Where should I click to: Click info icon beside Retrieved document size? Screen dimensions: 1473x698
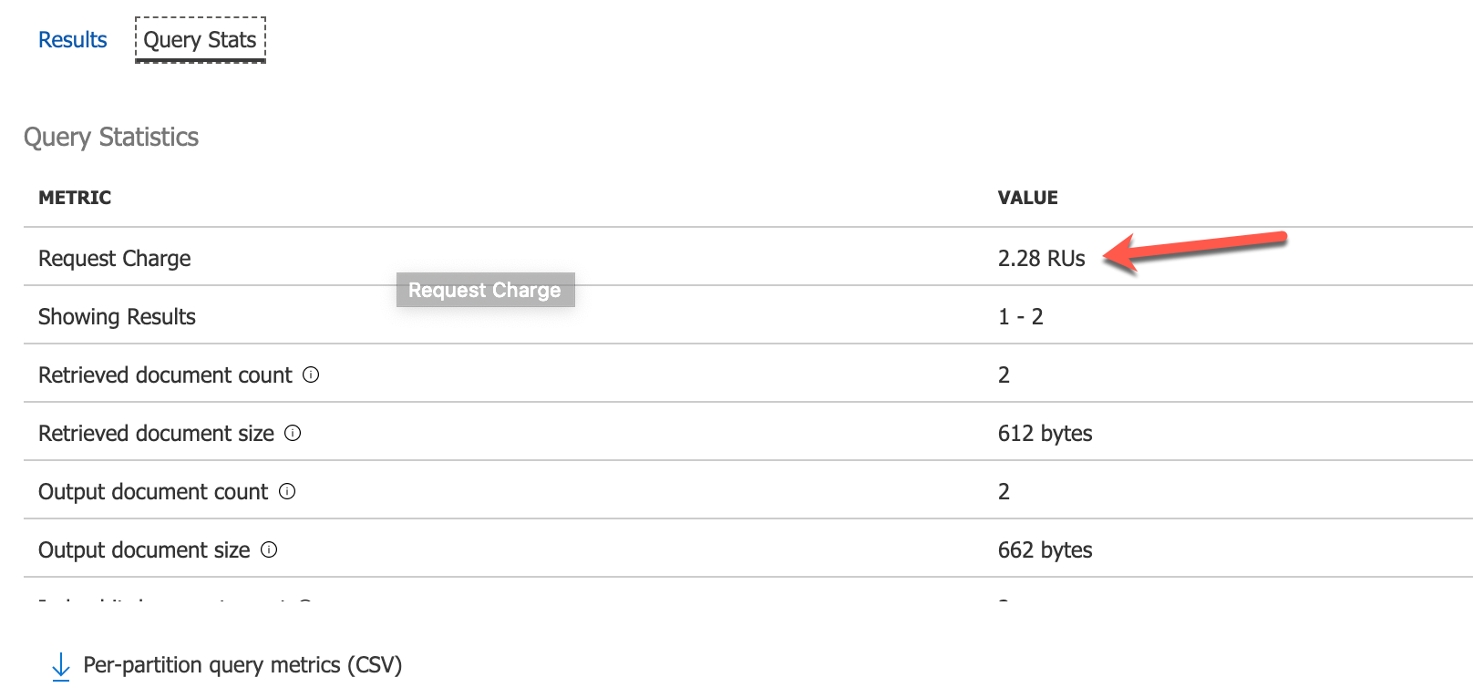point(293,433)
